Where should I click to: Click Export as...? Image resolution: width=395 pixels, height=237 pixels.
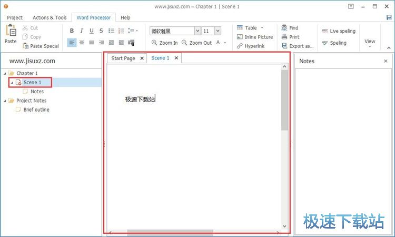click(x=298, y=46)
